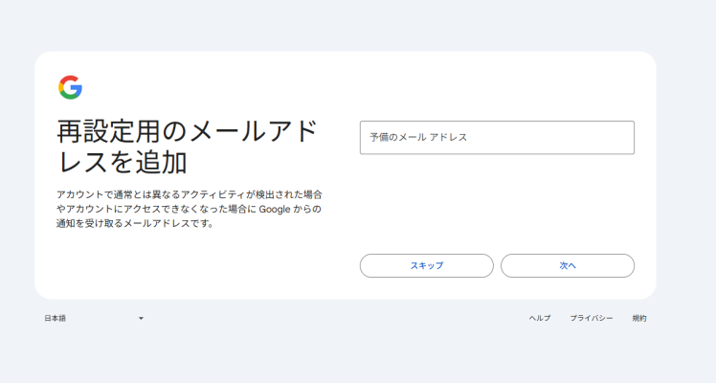Open the 日本語 language dropdown
The height and width of the screenshot is (383, 716).
coord(94,318)
